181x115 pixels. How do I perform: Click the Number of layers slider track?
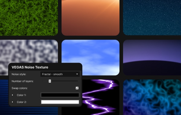click(60, 81)
